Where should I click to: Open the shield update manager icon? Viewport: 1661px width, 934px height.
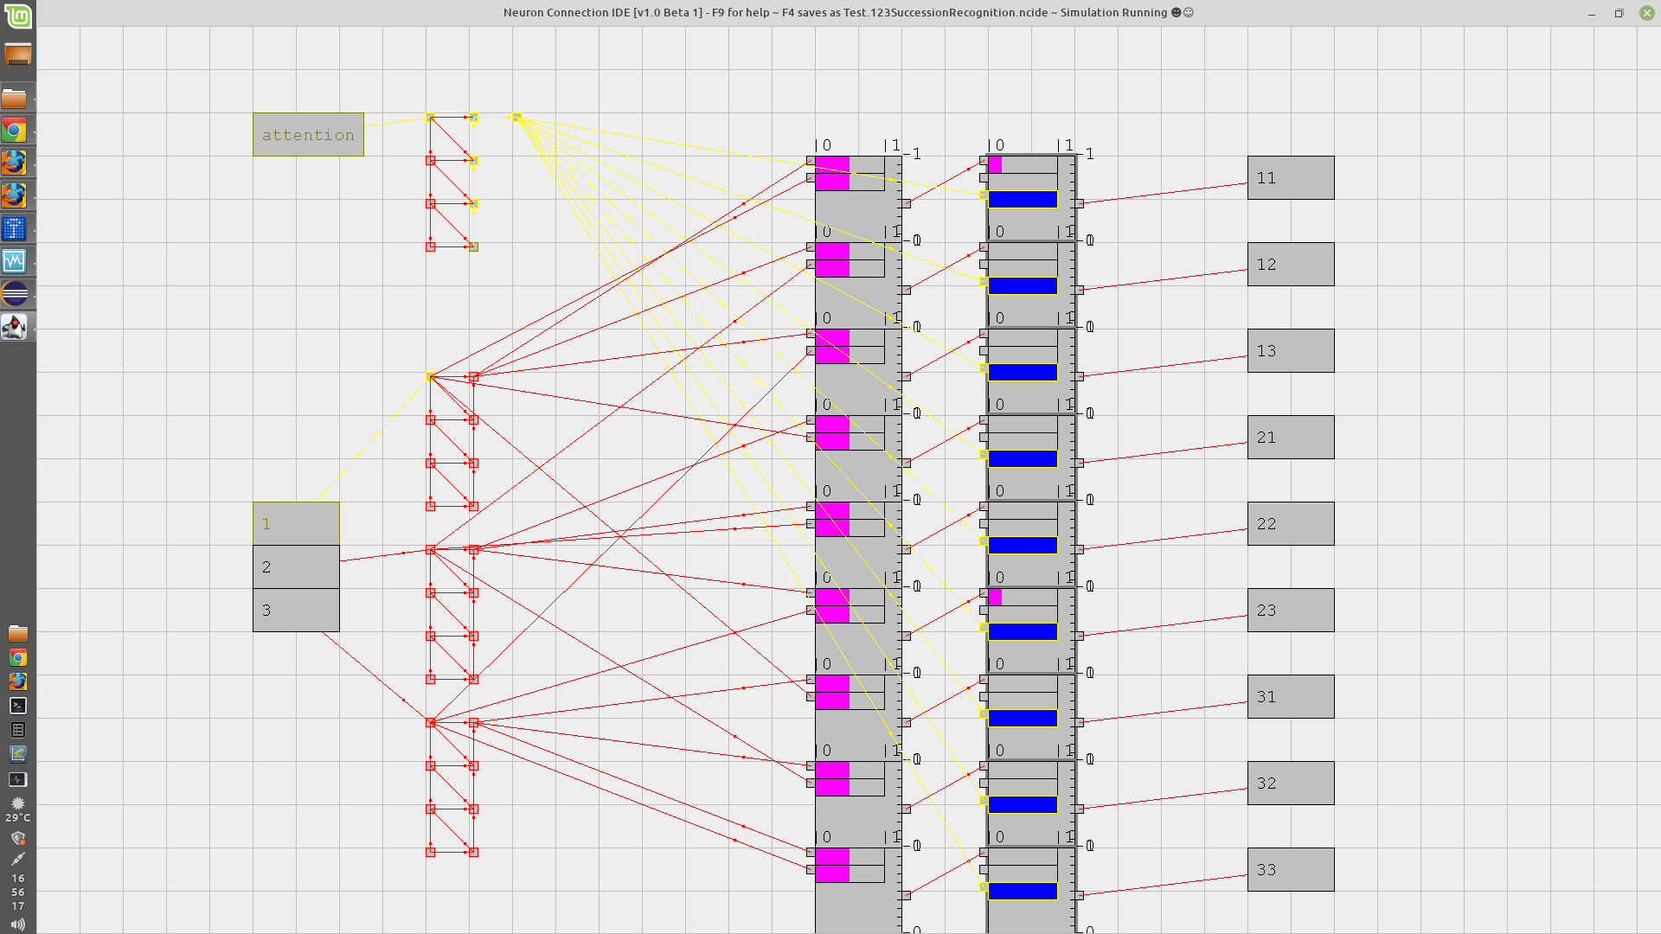point(18,838)
